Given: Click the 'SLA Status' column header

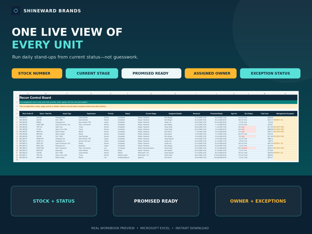Looking at the screenshot, I should (x=249, y=114).
